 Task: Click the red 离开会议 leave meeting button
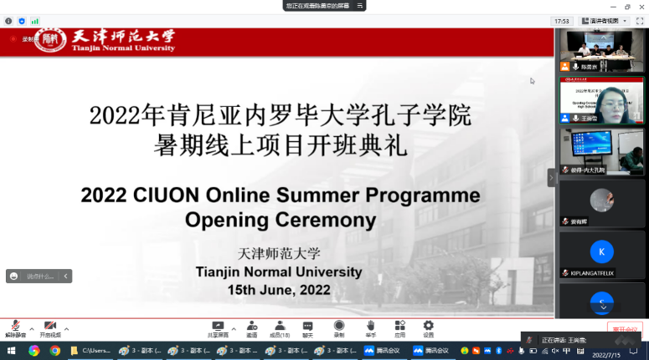tap(624, 329)
